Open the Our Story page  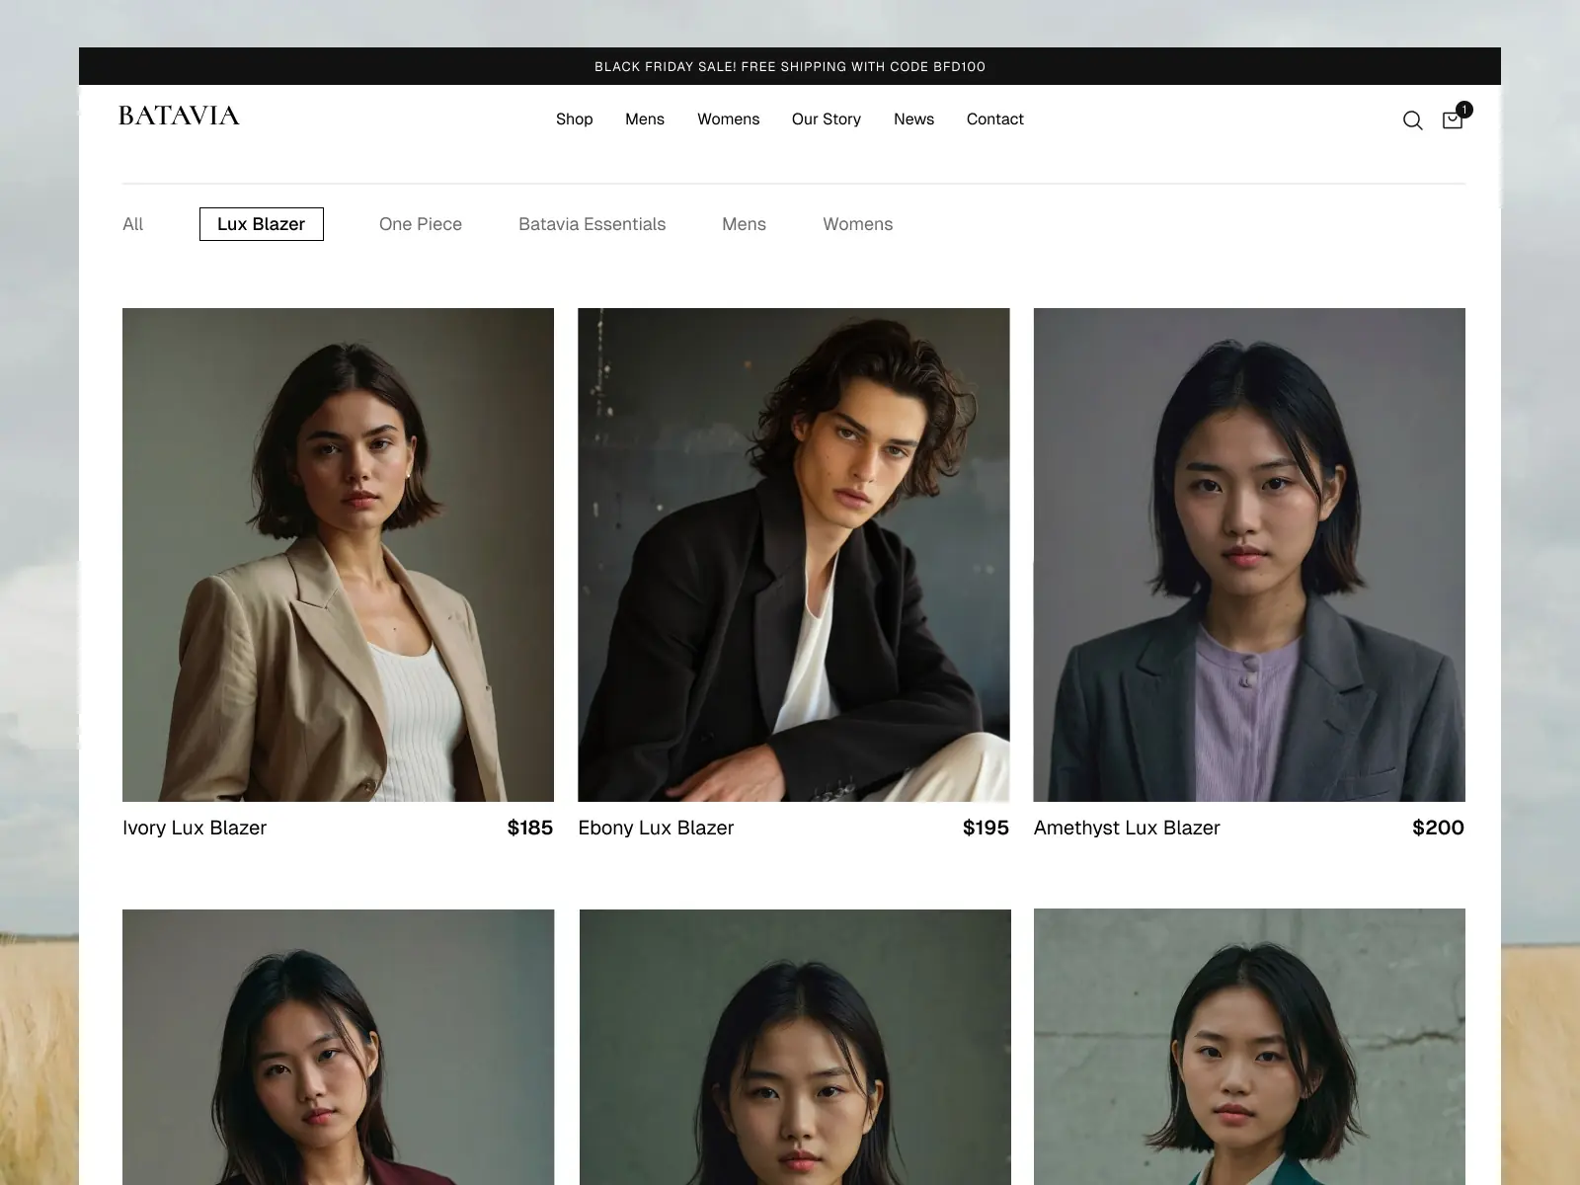pos(826,119)
